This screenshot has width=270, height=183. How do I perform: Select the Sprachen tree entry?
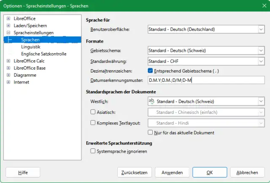[30, 40]
